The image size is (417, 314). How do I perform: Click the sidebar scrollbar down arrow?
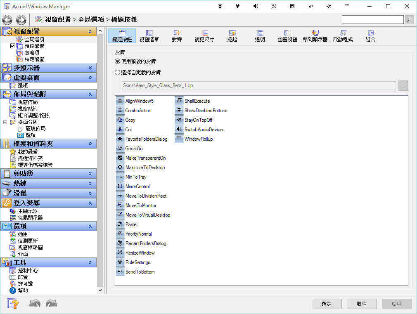(x=100, y=290)
